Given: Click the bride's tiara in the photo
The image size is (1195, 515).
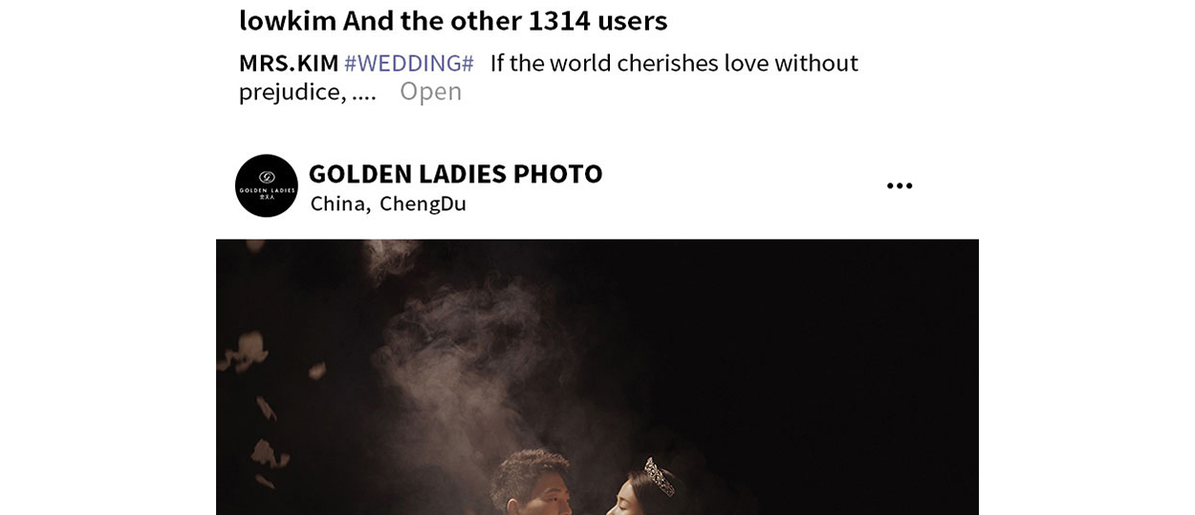Looking at the screenshot, I should tap(659, 475).
